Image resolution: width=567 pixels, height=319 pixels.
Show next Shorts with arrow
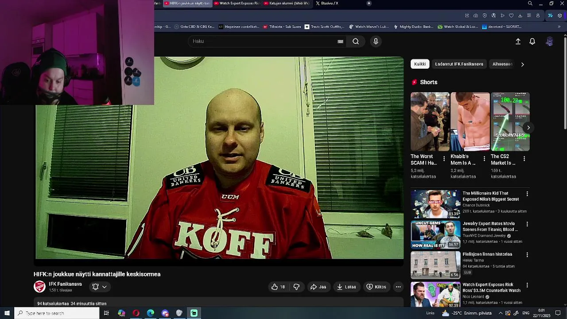[x=528, y=128]
